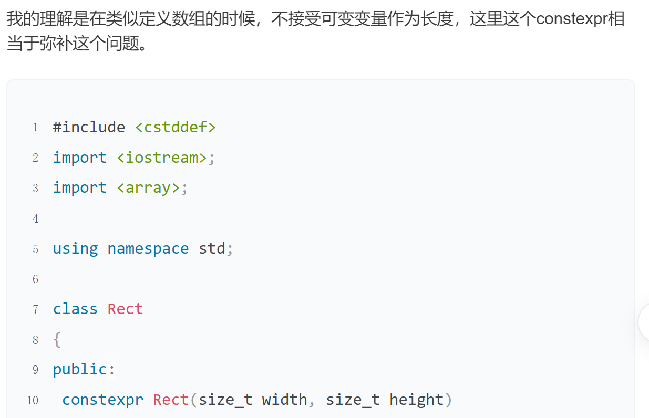
Task: Click the #include directive in the code
Action: pyautogui.click(x=89, y=127)
